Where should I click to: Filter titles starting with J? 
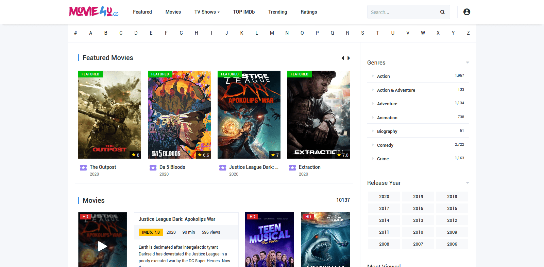[x=226, y=33]
